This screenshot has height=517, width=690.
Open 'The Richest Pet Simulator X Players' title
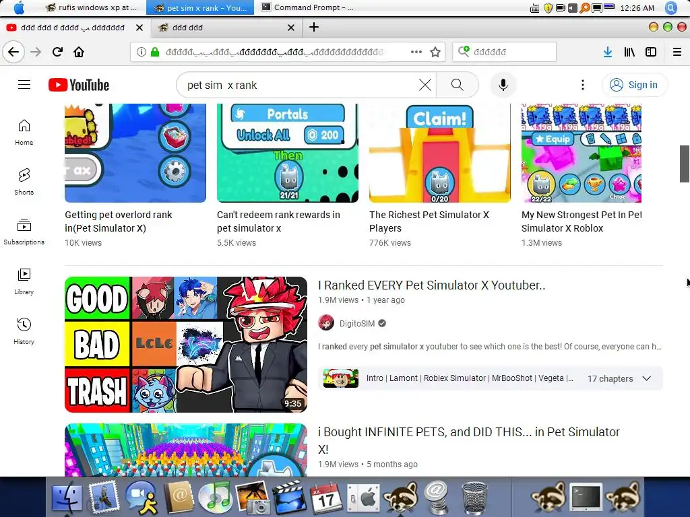[429, 221]
